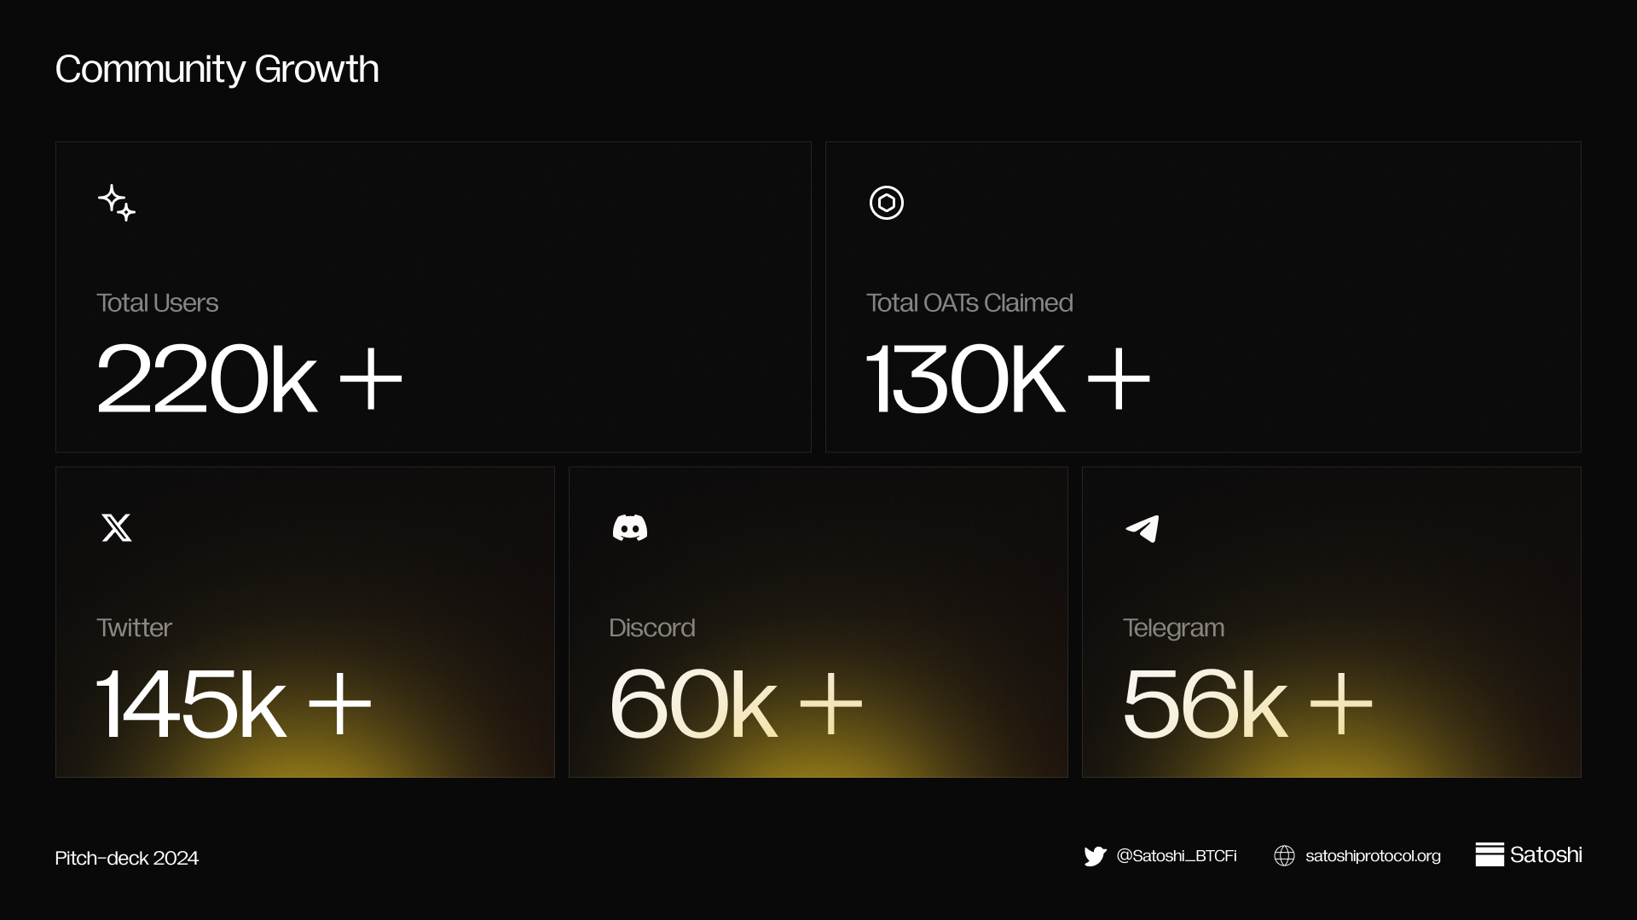Open the satoshiprotocol.org website link
The width and height of the screenshot is (1637, 920).
click(x=1373, y=856)
